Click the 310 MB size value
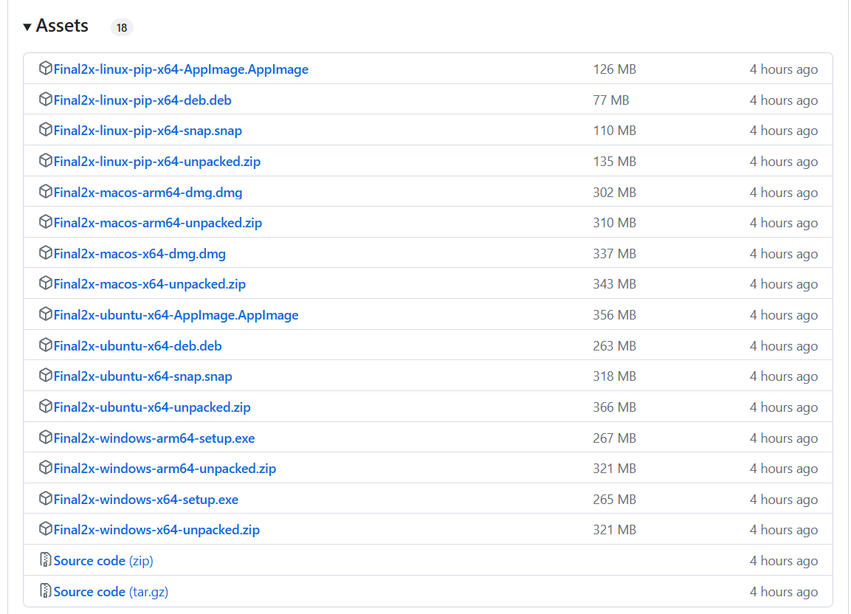Screen dimensions: 851x614 click(x=614, y=223)
